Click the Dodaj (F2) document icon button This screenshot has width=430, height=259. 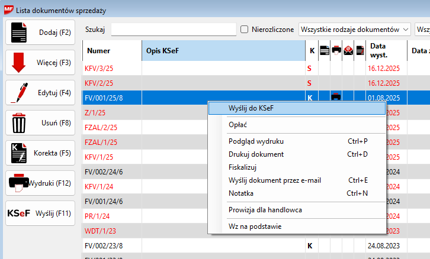click(x=40, y=32)
